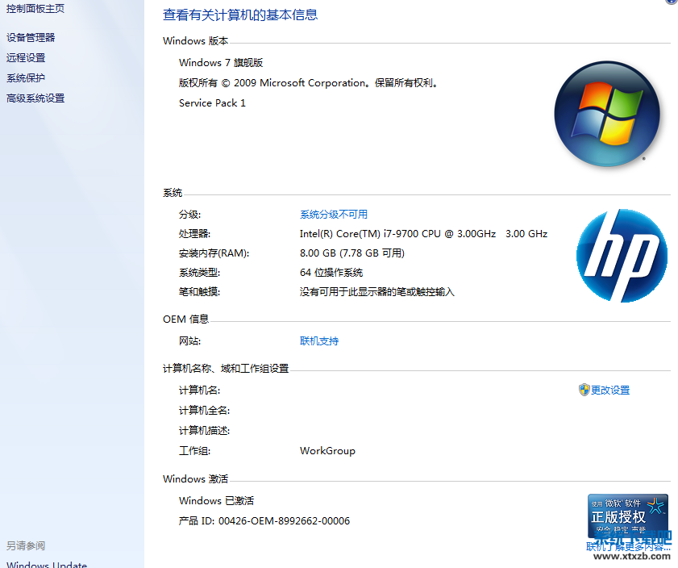
Task: Open the 控制面板主页 link
Action: [x=35, y=8]
